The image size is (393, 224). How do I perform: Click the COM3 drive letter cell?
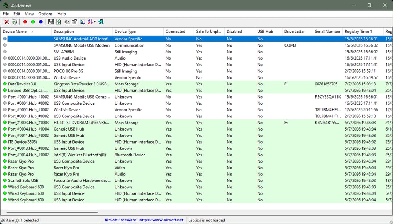click(290, 45)
